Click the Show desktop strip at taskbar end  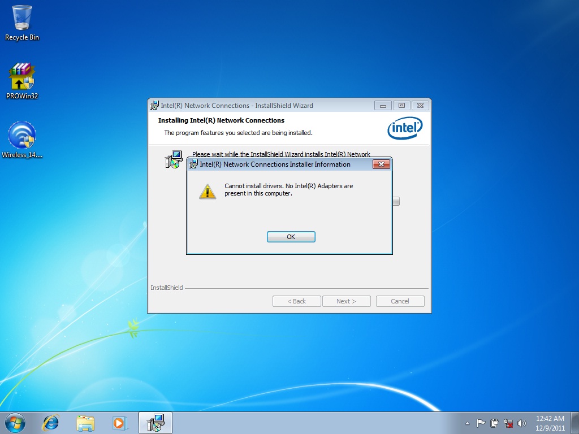click(575, 423)
